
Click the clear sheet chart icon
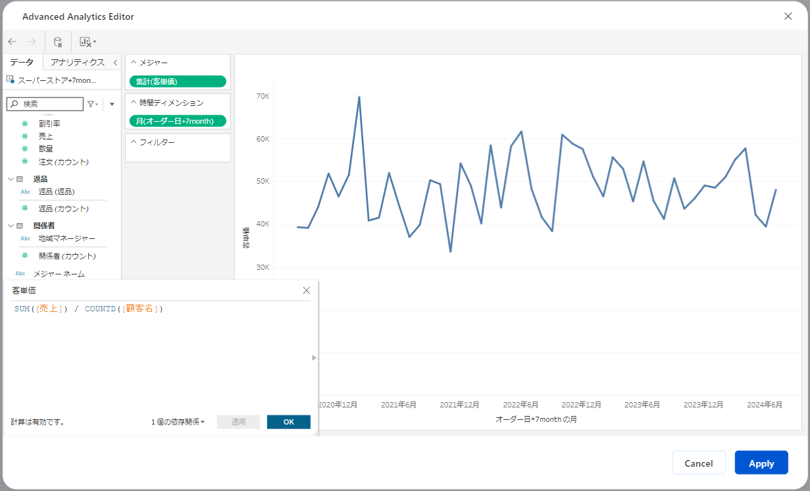[86, 42]
